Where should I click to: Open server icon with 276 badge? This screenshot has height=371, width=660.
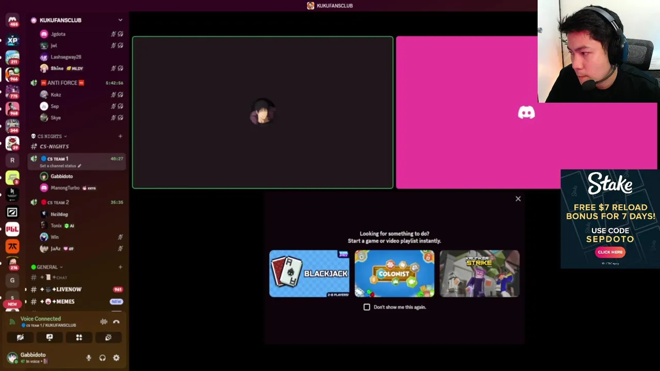[x=12, y=263]
